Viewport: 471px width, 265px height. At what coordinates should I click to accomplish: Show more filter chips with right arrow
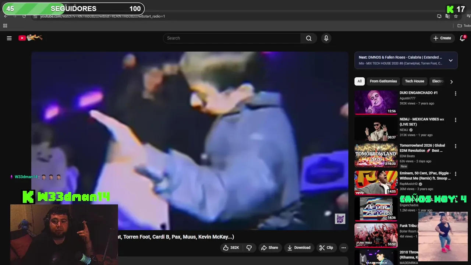coord(451,82)
